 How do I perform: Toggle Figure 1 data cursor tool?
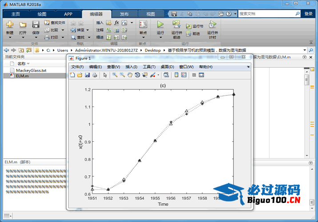[145, 75]
